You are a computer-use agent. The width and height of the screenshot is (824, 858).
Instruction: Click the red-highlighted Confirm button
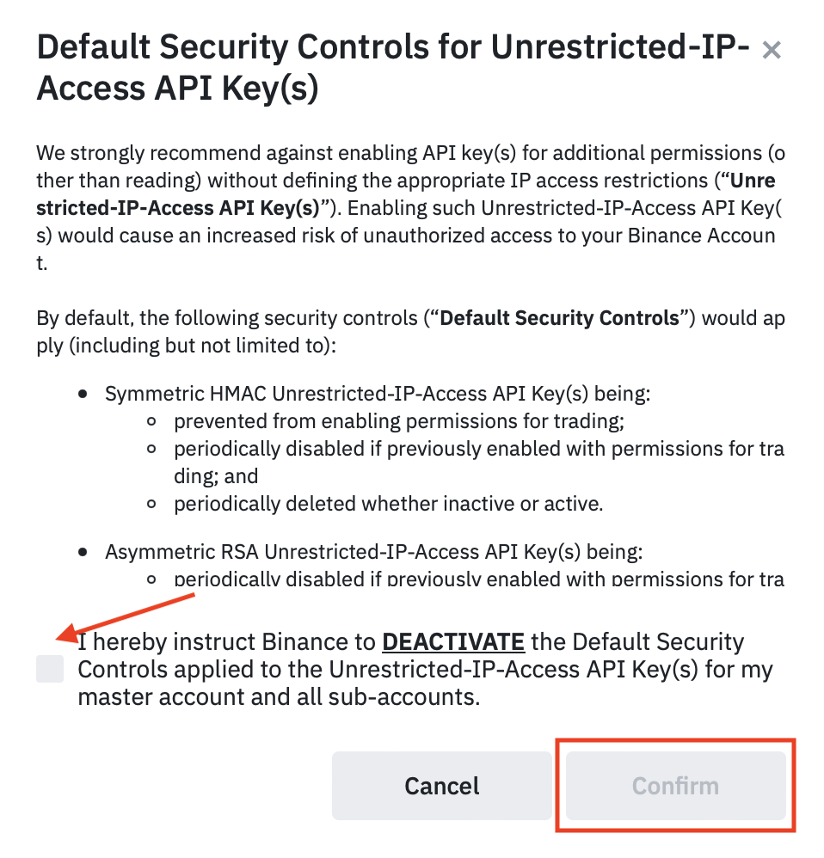[x=675, y=785]
